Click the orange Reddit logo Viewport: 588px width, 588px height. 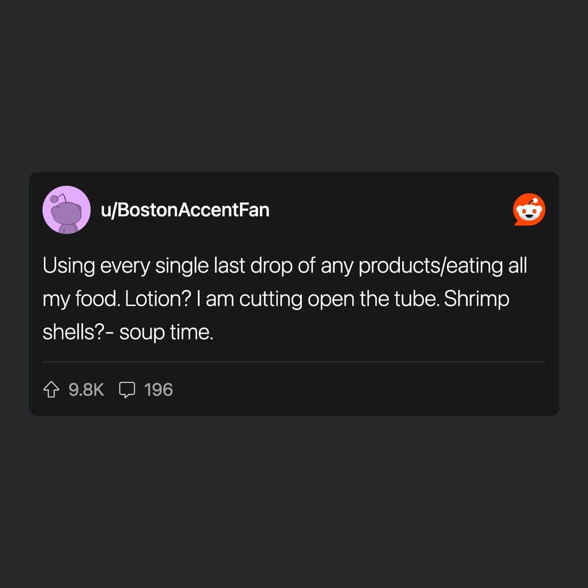point(529,210)
